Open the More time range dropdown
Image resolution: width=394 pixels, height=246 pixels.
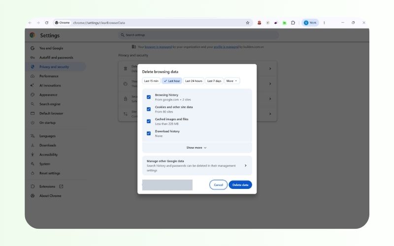tap(231, 81)
